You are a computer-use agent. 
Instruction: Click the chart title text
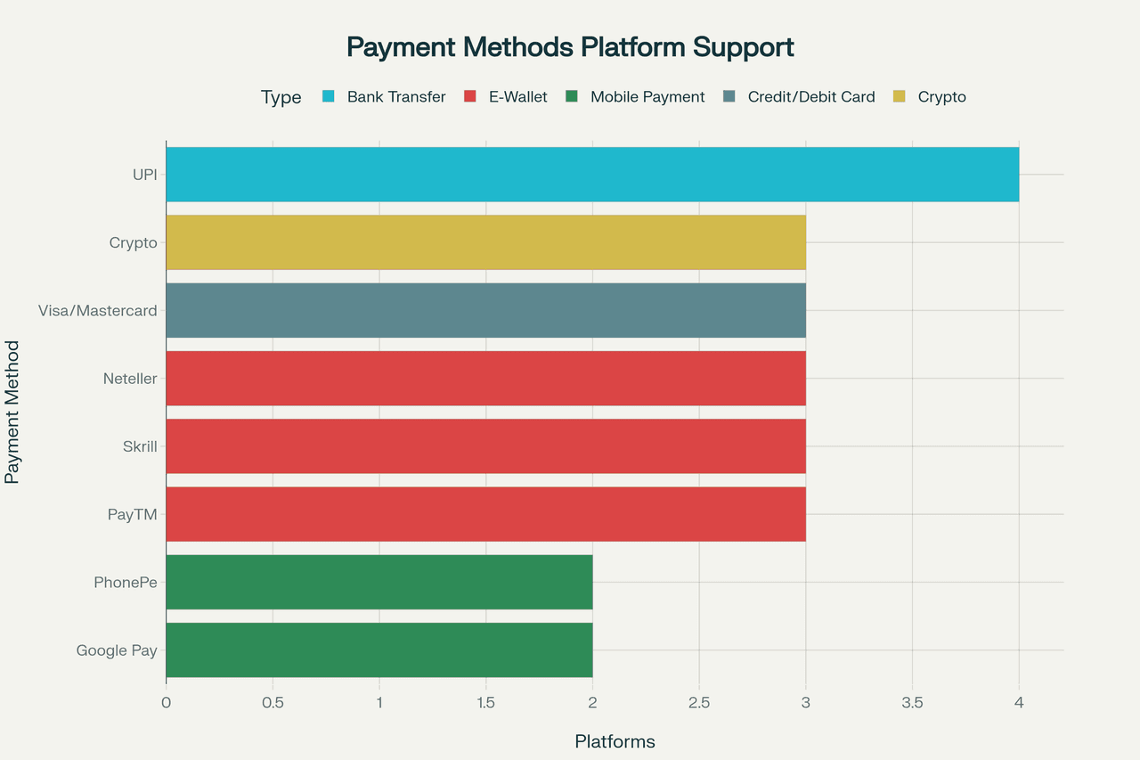click(570, 46)
